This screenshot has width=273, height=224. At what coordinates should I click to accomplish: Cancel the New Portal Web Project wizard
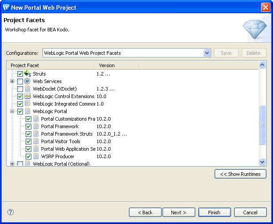click(x=250, y=213)
